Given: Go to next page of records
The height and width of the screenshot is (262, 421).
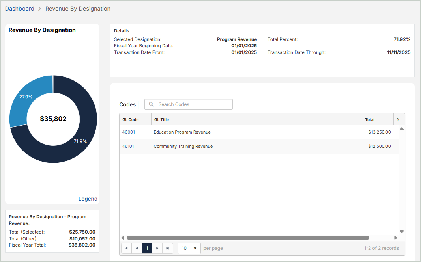Looking at the screenshot, I should pos(157,248).
